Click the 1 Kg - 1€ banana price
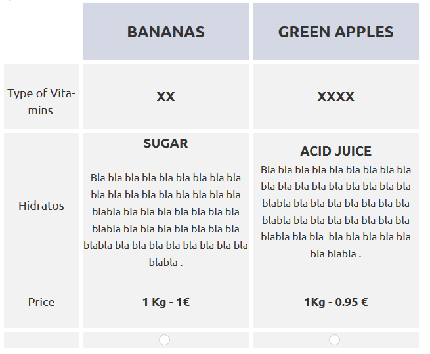 tap(165, 303)
